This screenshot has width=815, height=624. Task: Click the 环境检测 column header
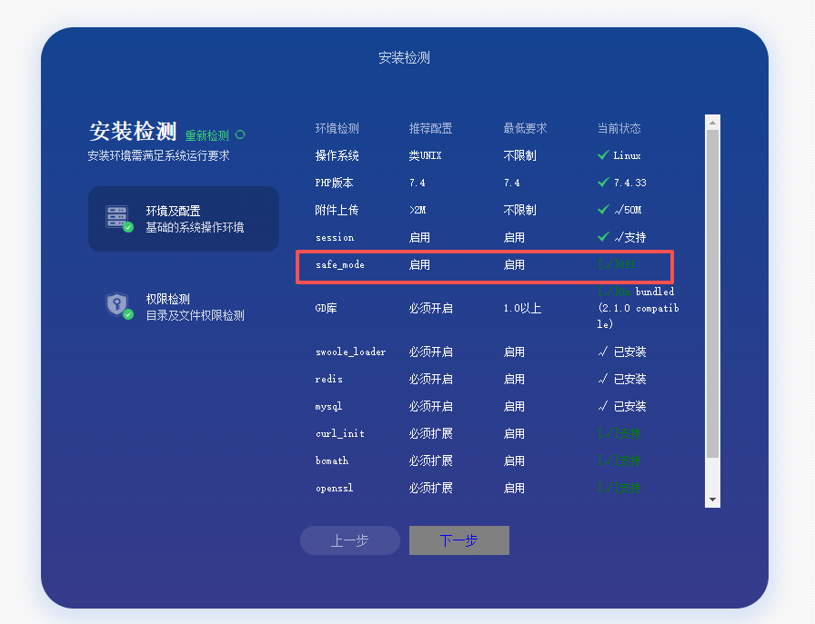(337, 128)
